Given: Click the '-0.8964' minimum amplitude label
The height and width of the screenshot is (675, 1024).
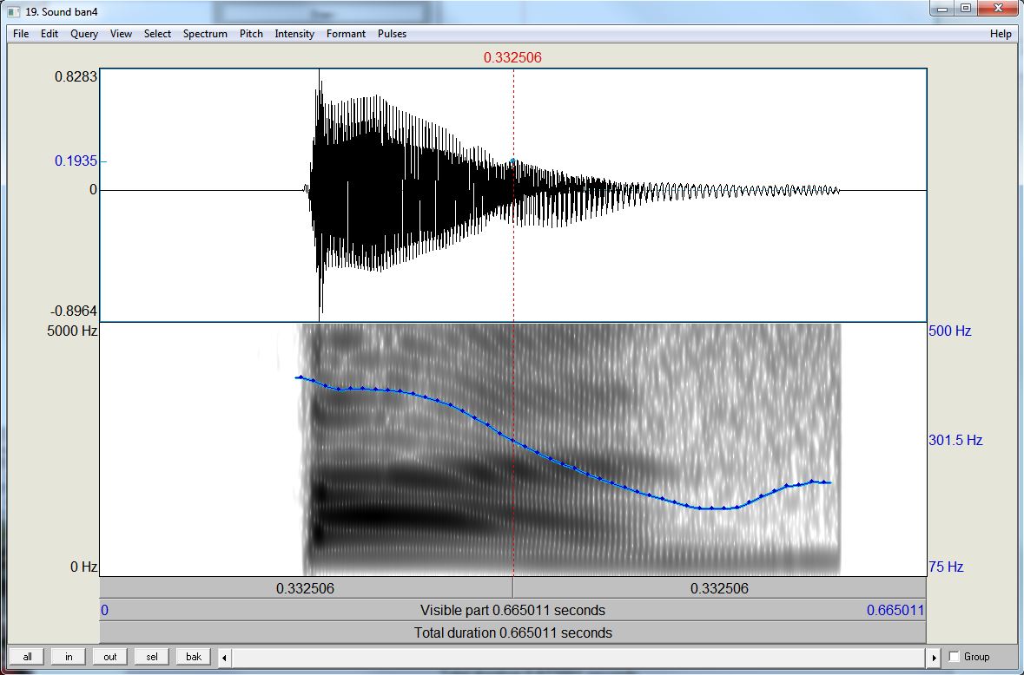Looking at the screenshot, I should (x=75, y=311).
